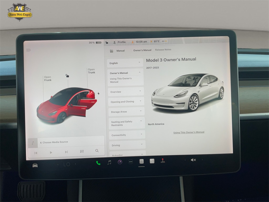The height and width of the screenshot is (202, 269).
Task: Open the Phone app in the bottom bar
Action: [98, 163]
